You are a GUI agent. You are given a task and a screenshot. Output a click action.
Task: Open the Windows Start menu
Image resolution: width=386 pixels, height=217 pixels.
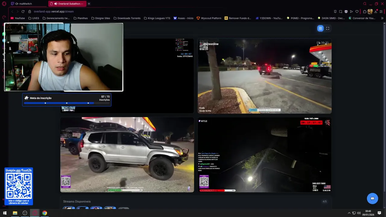pyautogui.click(x=5, y=213)
